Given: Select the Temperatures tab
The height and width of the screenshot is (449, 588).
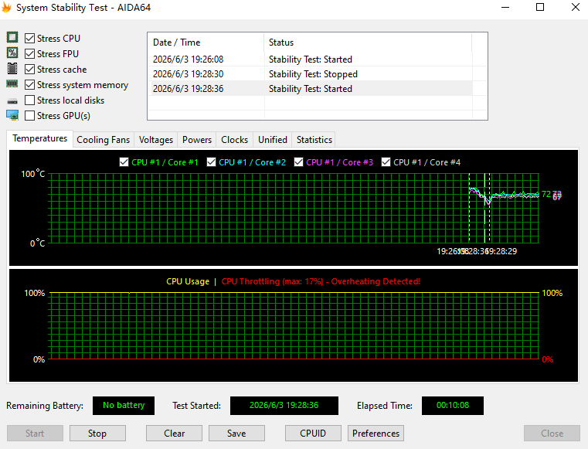Looking at the screenshot, I should [x=39, y=138].
